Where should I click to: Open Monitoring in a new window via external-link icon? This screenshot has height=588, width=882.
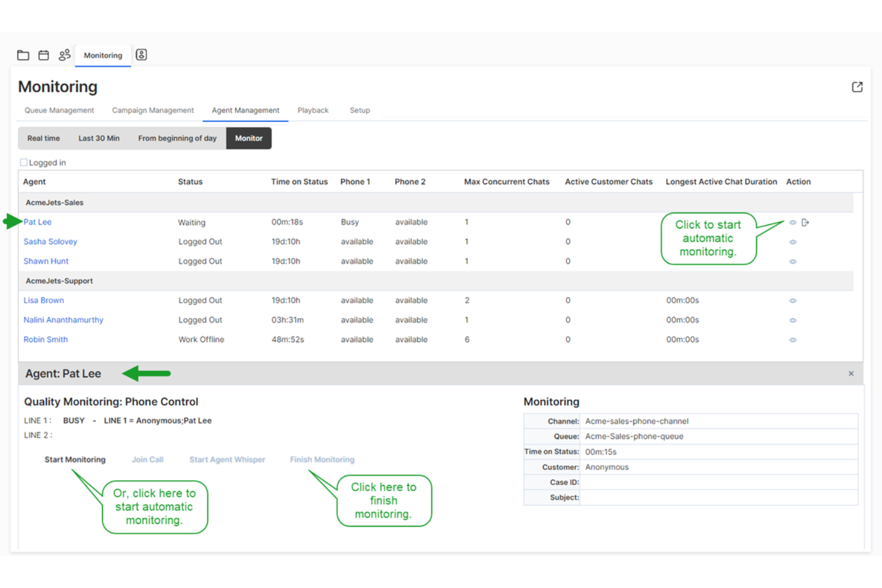tap(856, 86)
